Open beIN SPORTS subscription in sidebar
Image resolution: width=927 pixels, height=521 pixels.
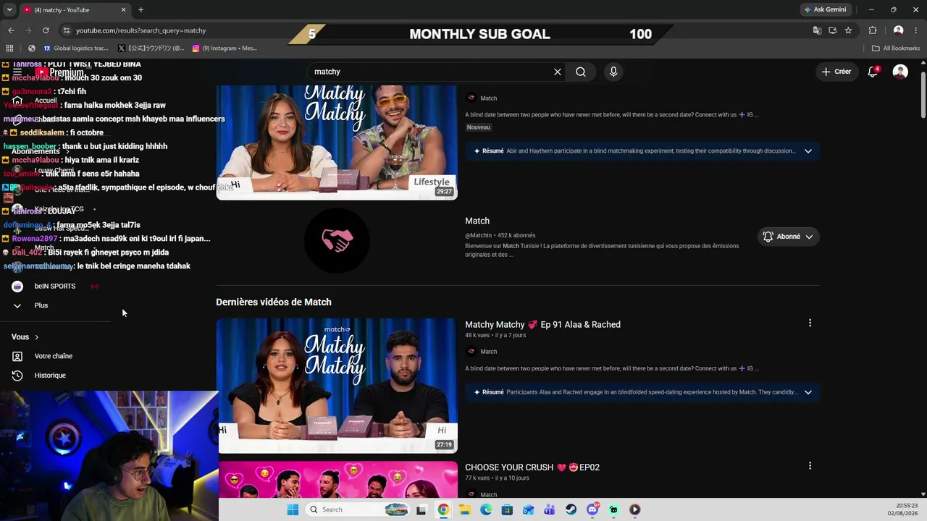point(55,286)
